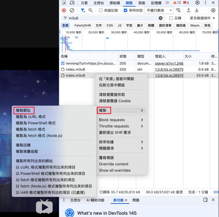Image resolution: width=219 pixels, height=217 pixels.
Task: Uncheck the 停用快取 checkbox
Action: [x=125, y=10]
